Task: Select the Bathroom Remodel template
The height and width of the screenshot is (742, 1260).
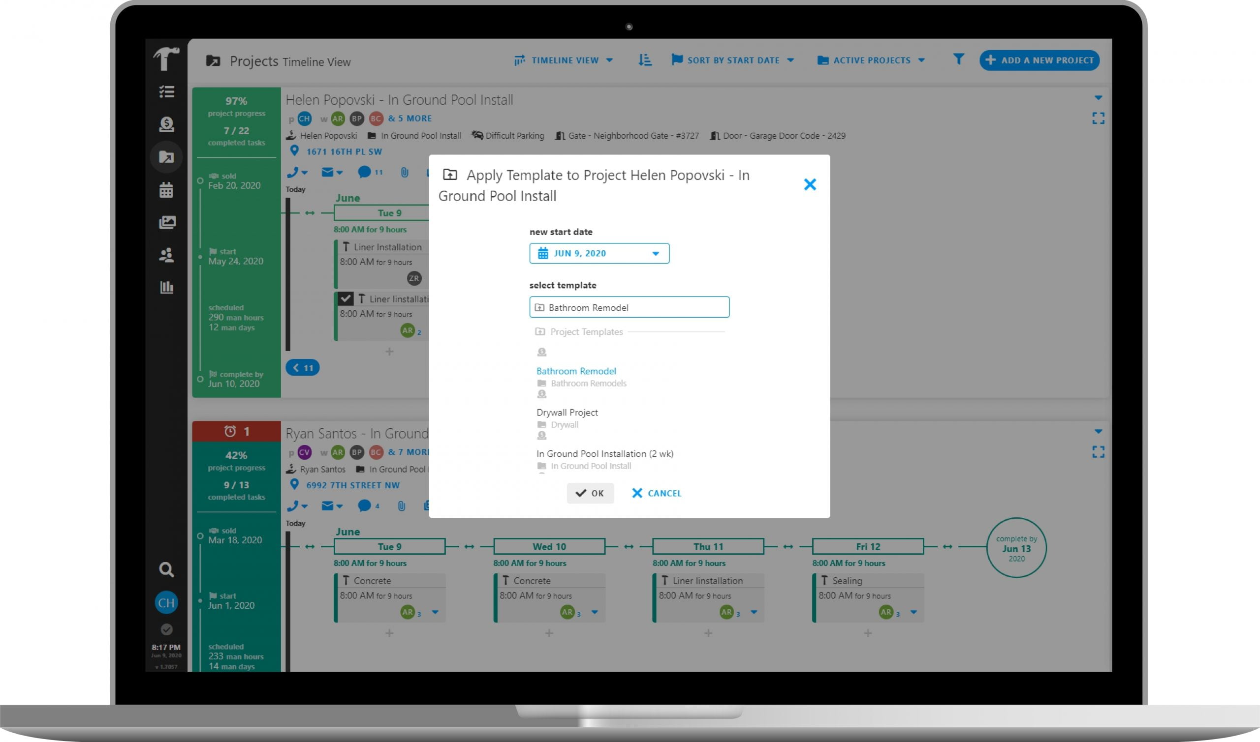Action: click(x=575, y=371)
